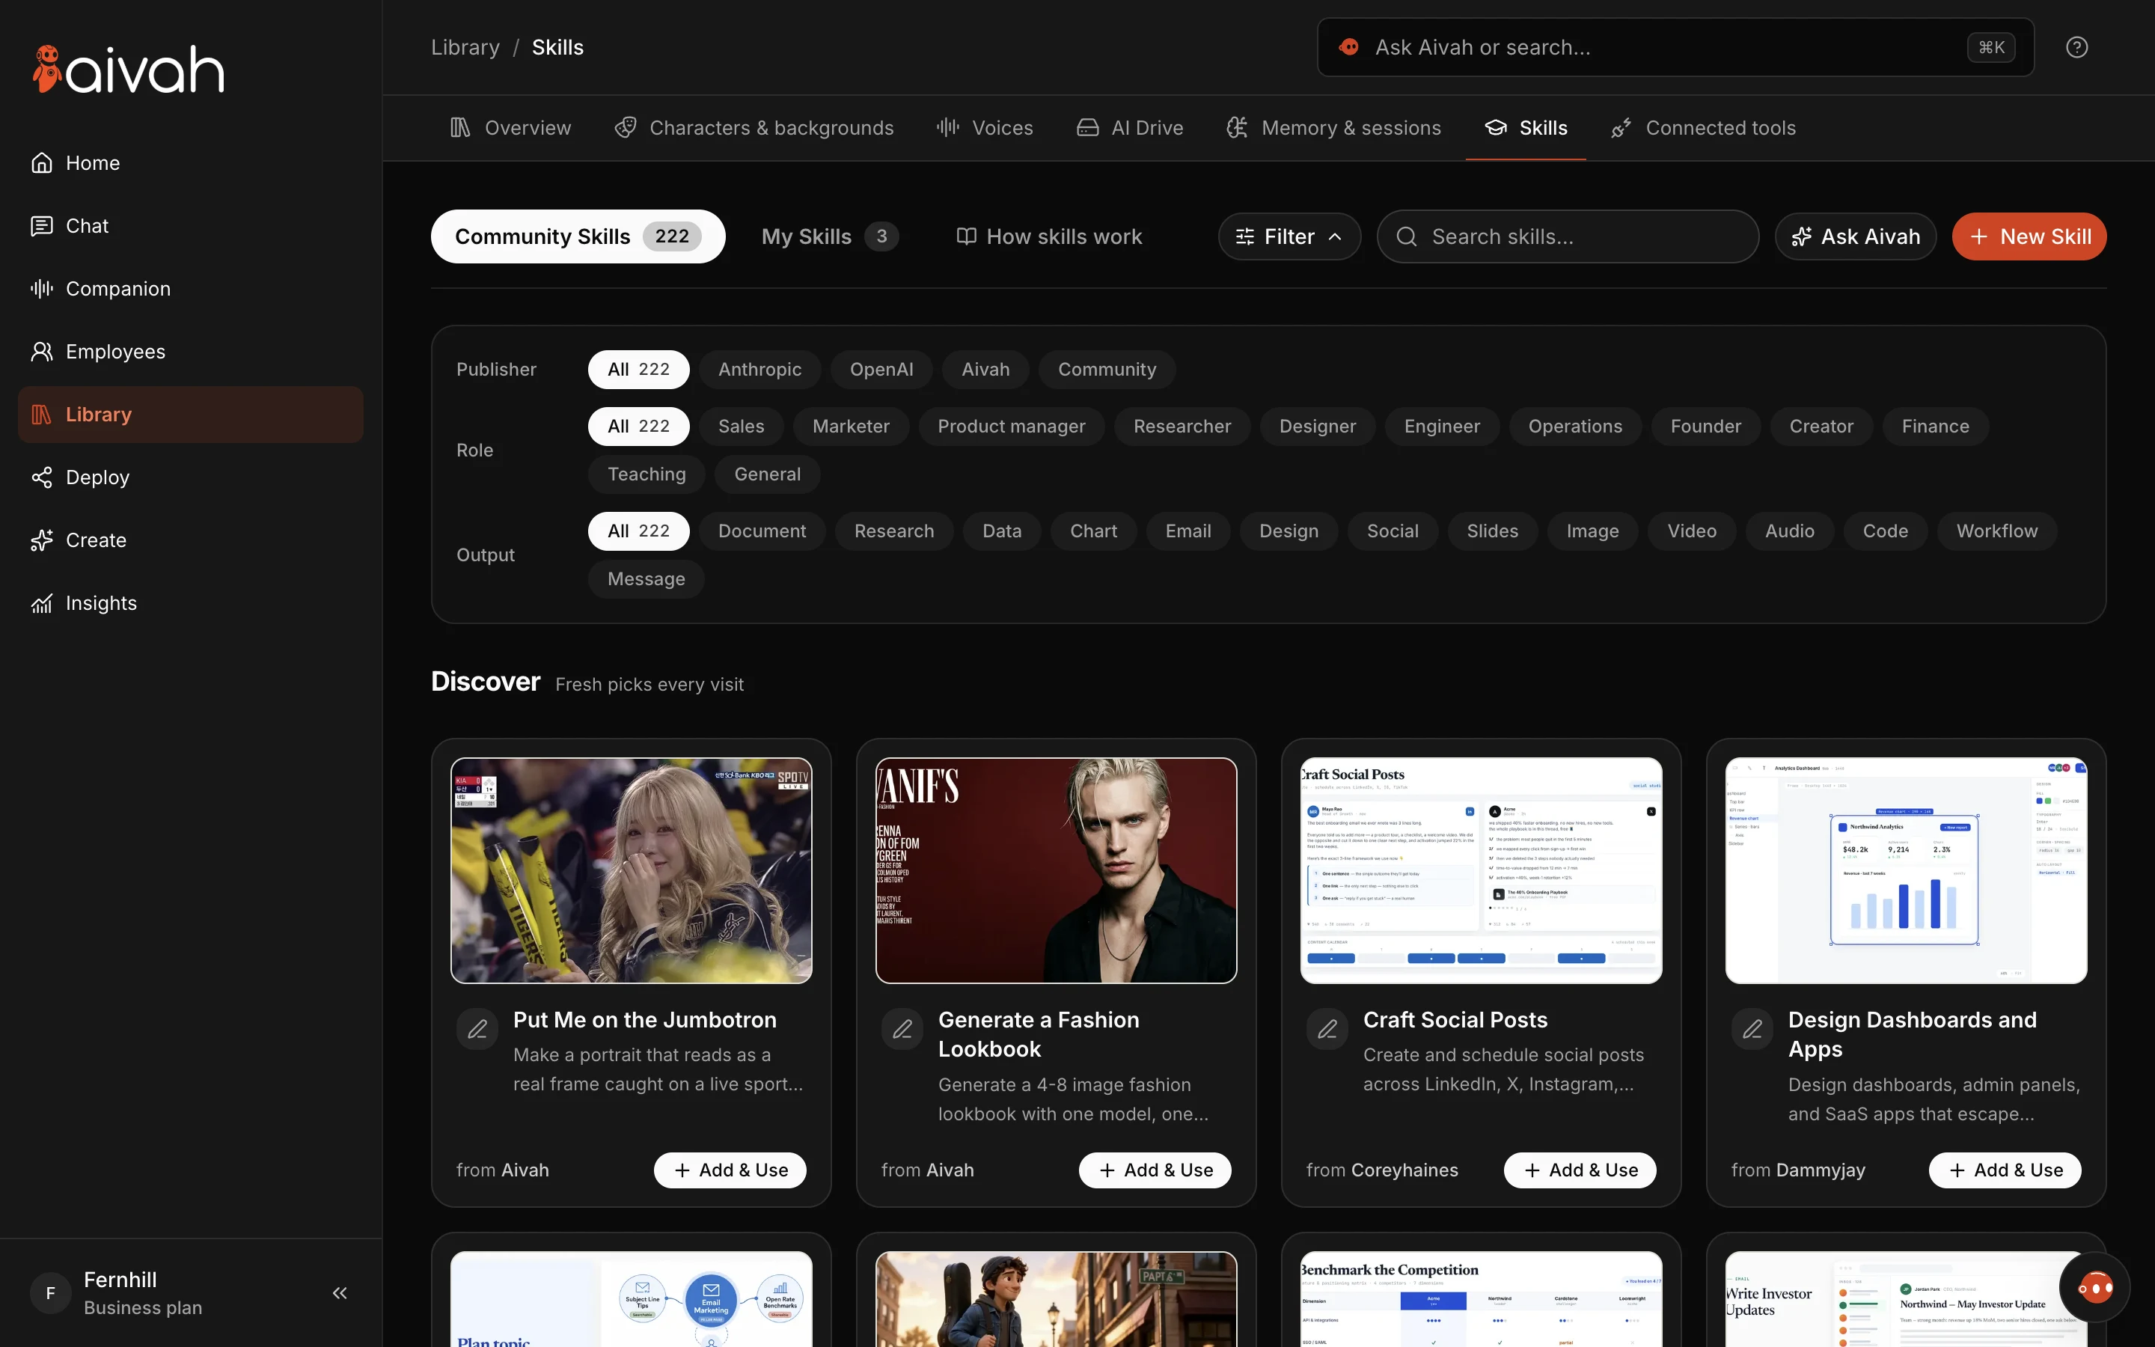Screen dimensions: 2155x1347
Task: Select the Slides output filter chip
Action: click(x=1491, y=531)
